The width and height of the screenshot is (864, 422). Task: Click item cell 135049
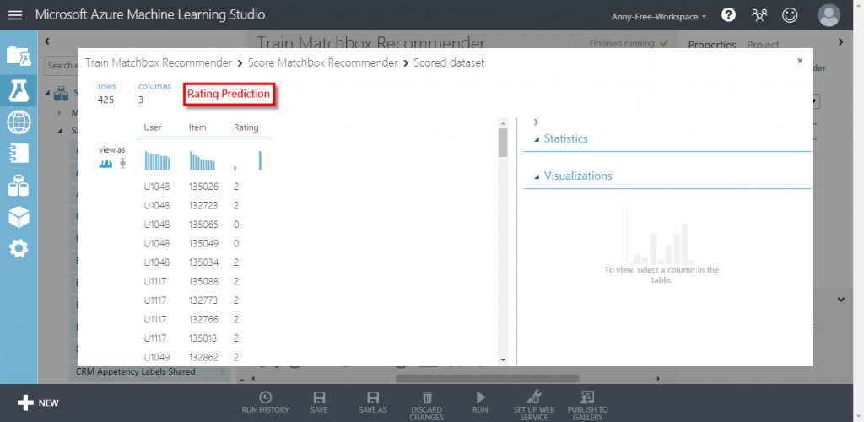click(x=203, y=244)
